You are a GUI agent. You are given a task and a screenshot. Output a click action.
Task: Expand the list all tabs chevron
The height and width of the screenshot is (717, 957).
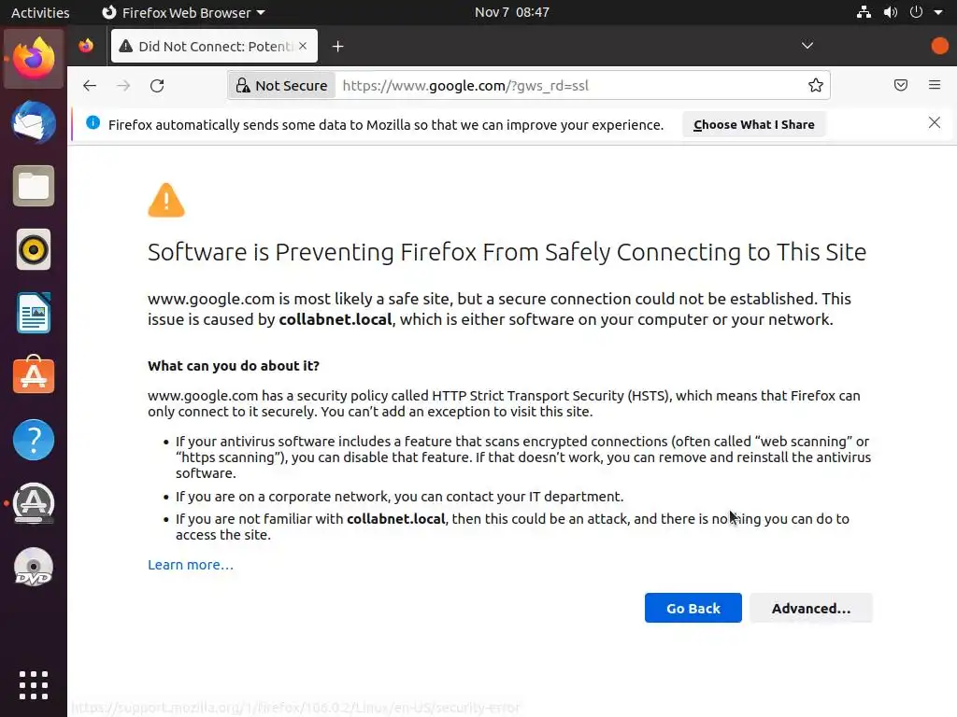(807, 46)
